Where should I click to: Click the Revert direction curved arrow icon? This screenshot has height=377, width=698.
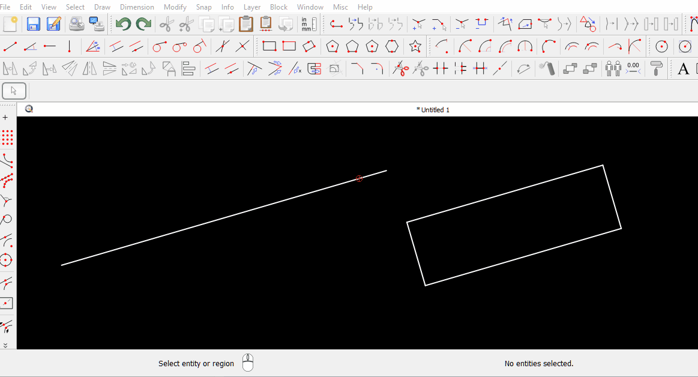(523, 69)
